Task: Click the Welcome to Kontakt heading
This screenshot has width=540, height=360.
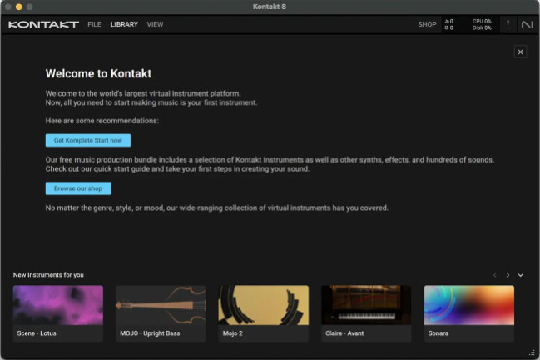Action: click(x=98, y=73)
